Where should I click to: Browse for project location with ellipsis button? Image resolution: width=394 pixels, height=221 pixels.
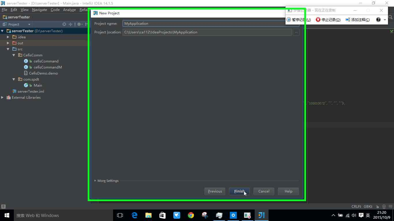(x=296, y=32)
